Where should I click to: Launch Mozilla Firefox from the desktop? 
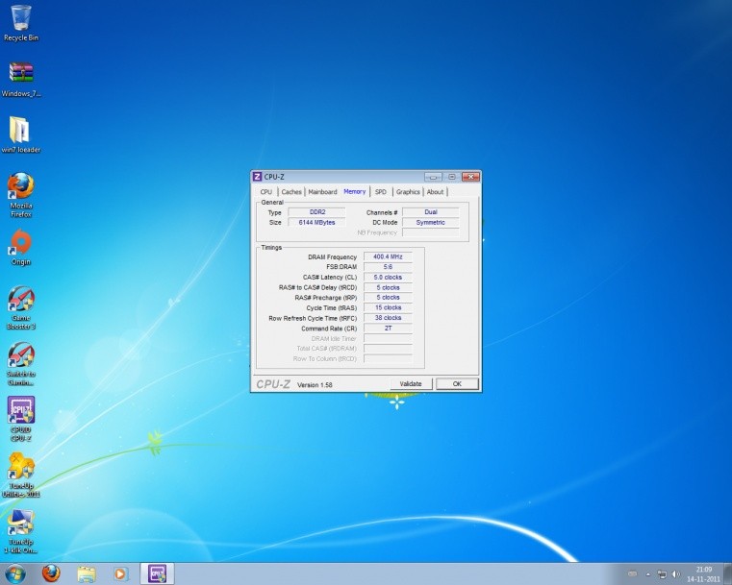(20, 186)
